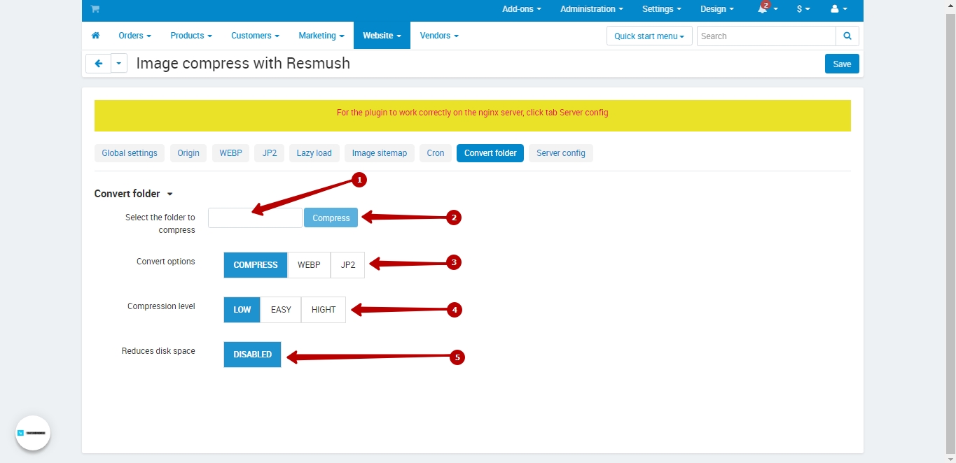
Task: Set compression level to HIGHT
Action: click(324, 310)
